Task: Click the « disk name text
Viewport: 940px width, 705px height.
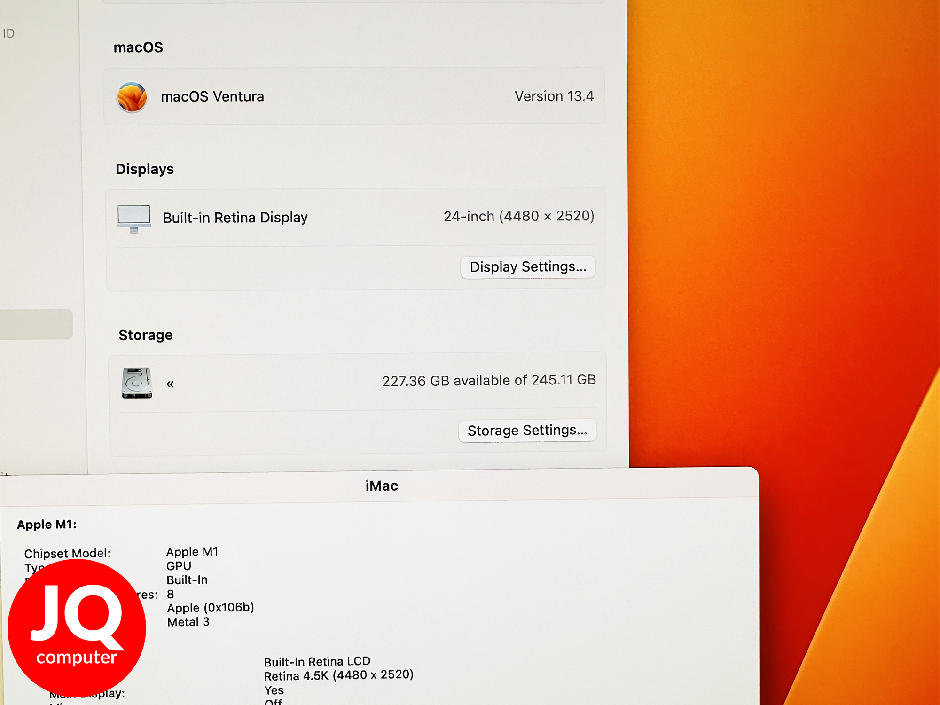Action: pyautogui.click(x=170, y=384)
